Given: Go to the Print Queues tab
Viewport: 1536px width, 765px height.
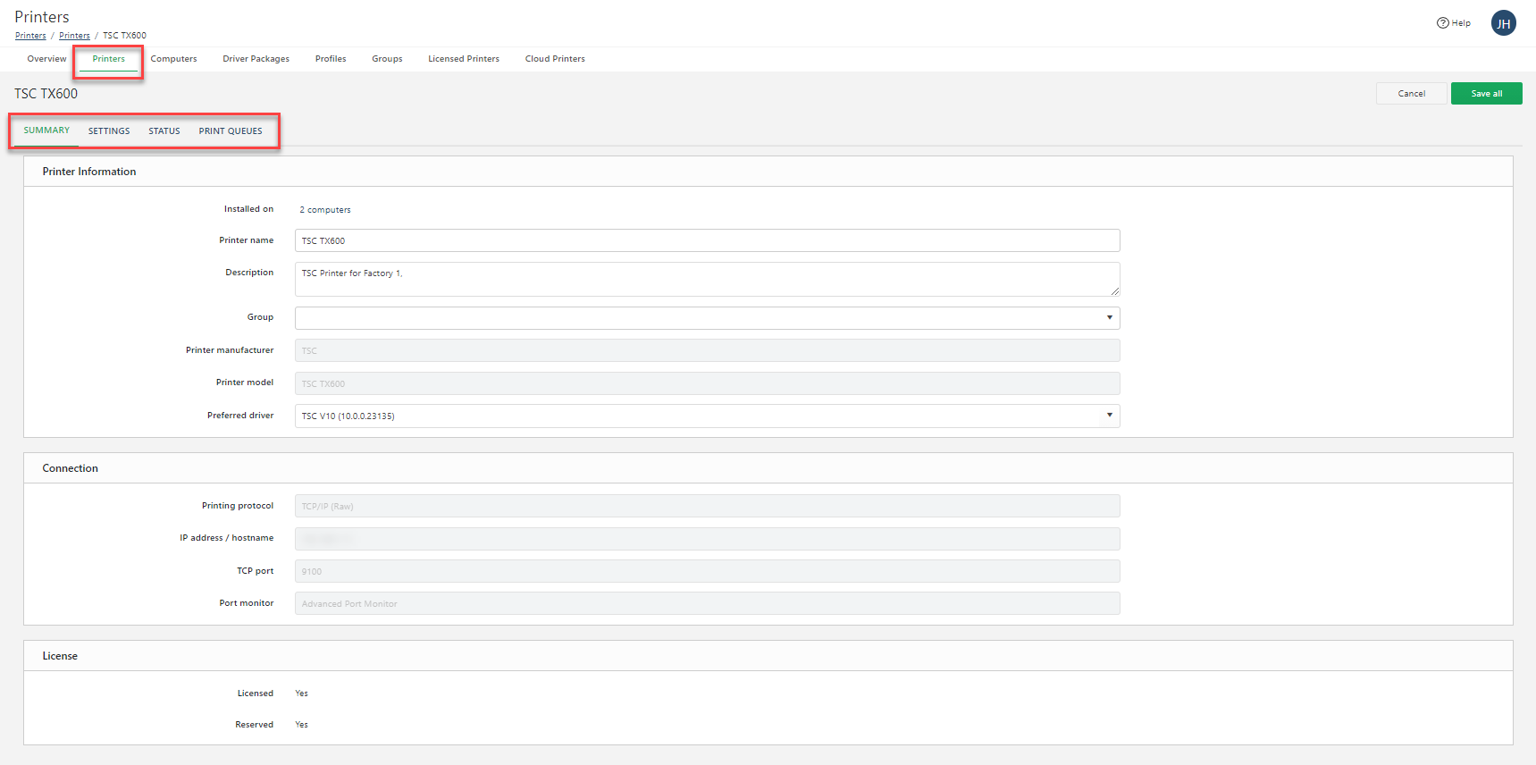Looking at the screenshot, I should tap(231, 131).
